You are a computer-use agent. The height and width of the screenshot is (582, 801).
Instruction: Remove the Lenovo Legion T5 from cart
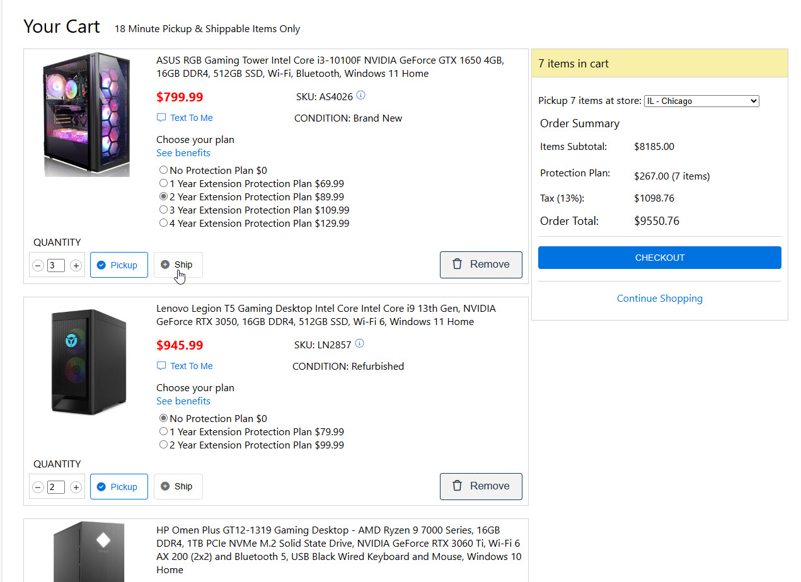[481, 486]
